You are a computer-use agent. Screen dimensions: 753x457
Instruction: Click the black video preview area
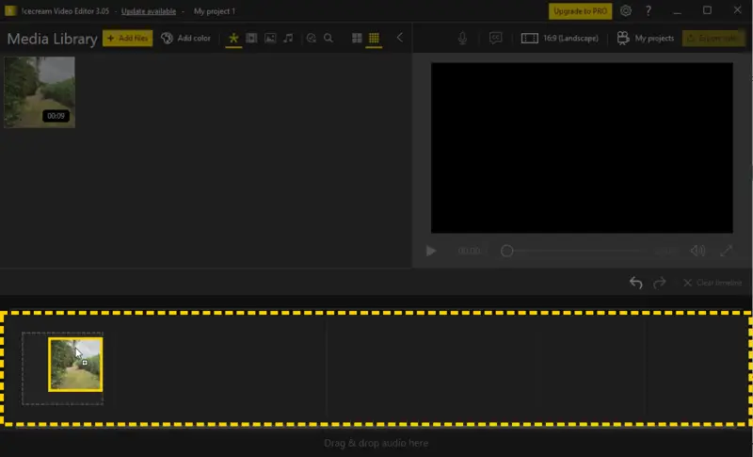tap(582, 148)
